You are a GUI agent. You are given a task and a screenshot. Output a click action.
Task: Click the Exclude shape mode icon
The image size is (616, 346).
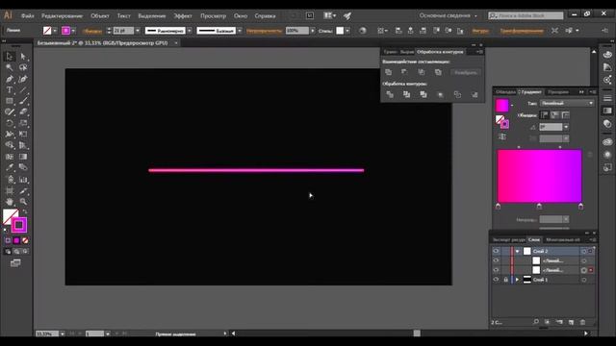click(438, 72)
